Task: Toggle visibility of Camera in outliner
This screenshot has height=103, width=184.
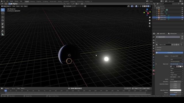Action: (182, 10)
